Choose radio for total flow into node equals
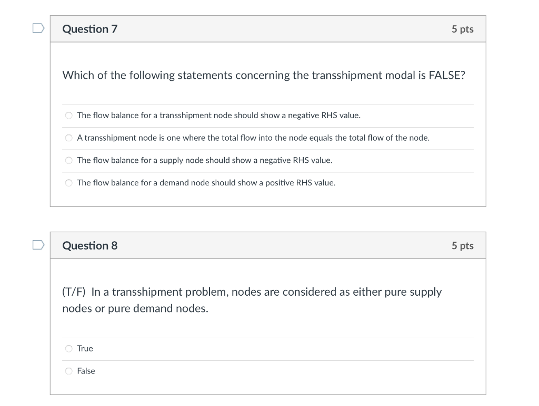Image resolution: width=539 pixels, height=406 pixels. click(69, 138)
